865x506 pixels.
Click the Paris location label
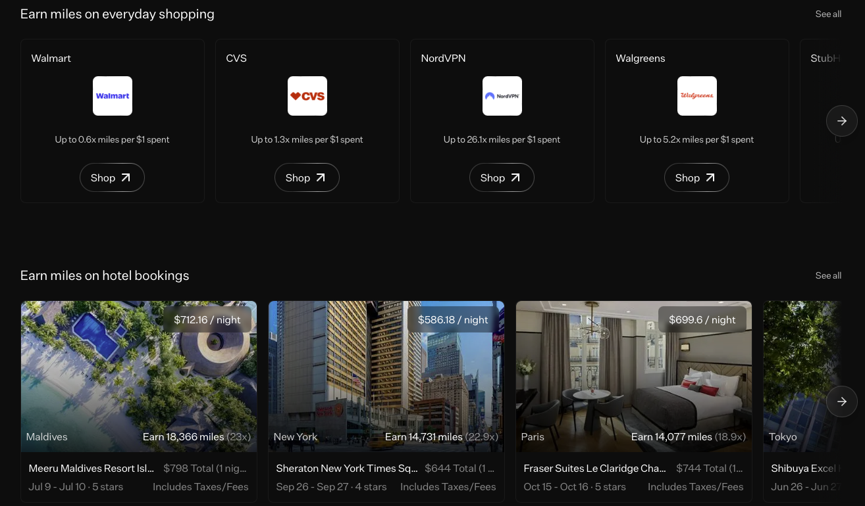tap(533, 437)
